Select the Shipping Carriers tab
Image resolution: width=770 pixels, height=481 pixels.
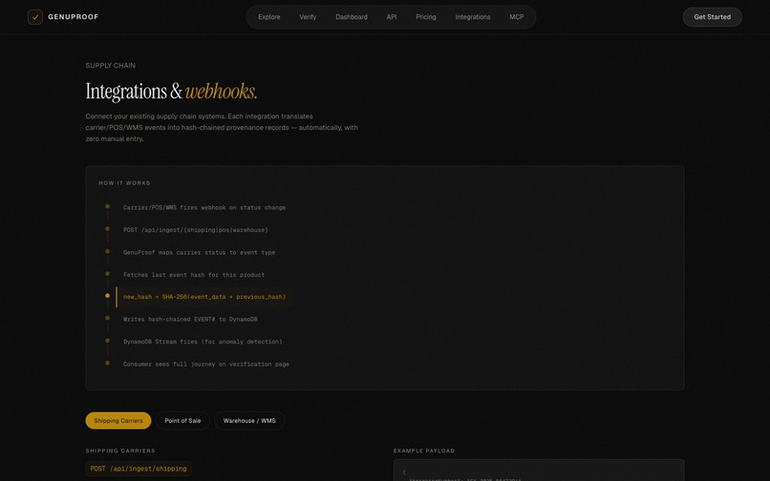118,421
